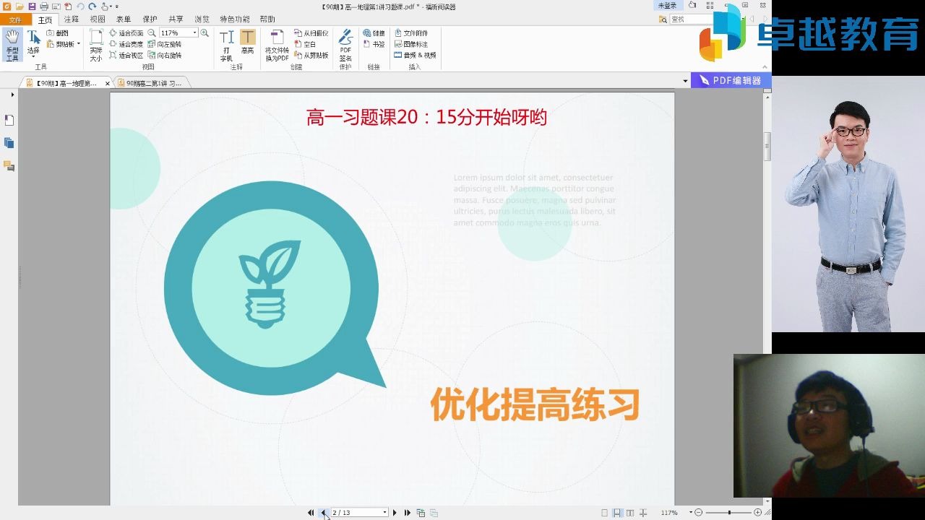Activate the Select tool (选择) arrow icon
The image size is (925, 520).
[33, 37]
